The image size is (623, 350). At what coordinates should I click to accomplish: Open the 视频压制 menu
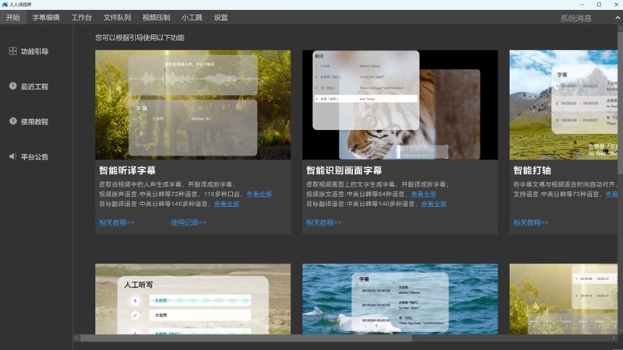[157, 17]
